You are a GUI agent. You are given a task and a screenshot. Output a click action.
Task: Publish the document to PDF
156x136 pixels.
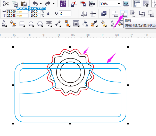[x=92, y=4]
